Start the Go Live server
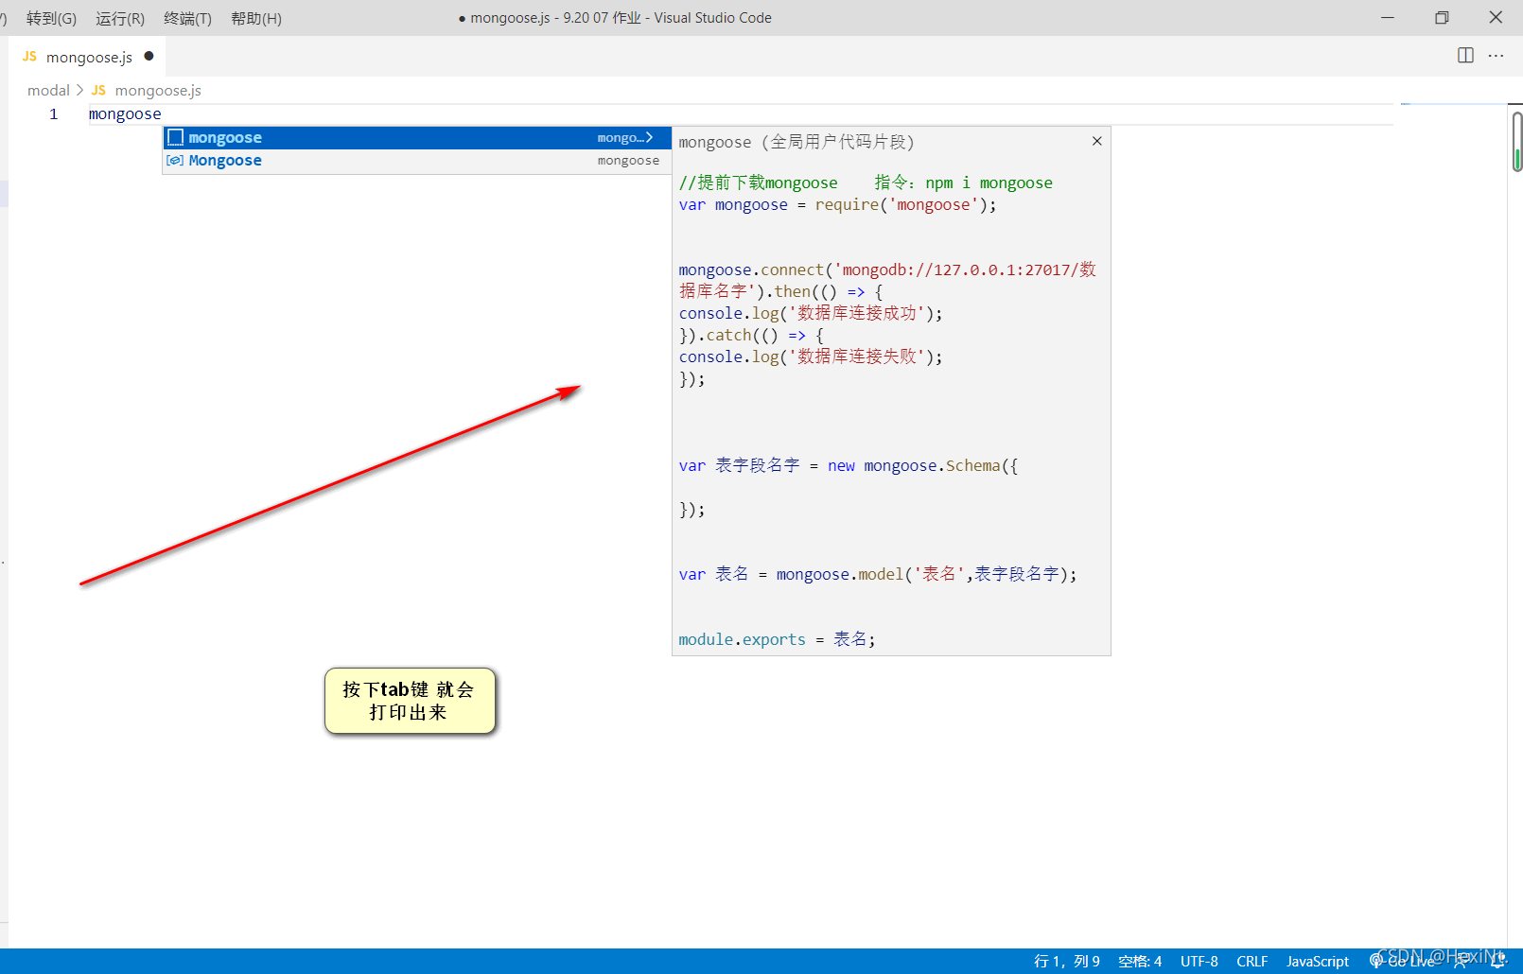This screenshot has width=1523, height=974. coord(1402,961)
